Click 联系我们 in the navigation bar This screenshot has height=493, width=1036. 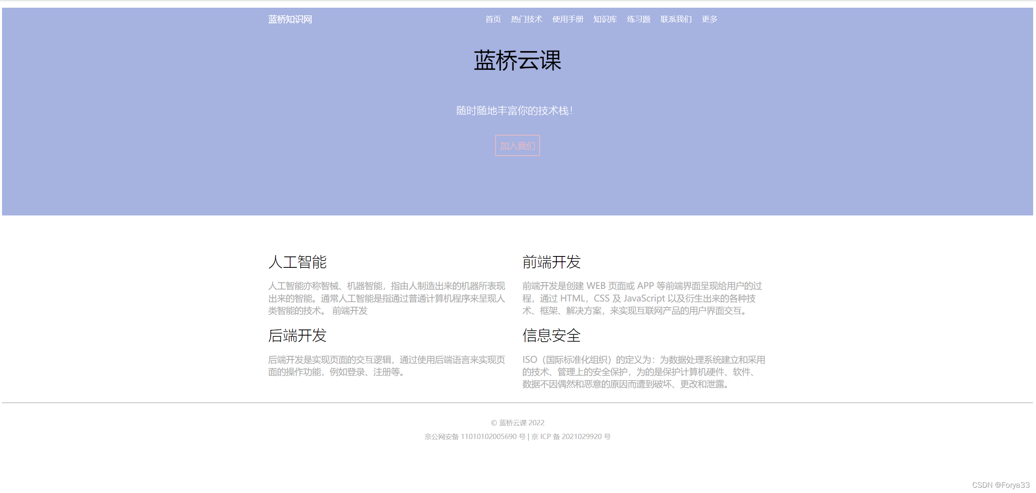click(676, 19)
